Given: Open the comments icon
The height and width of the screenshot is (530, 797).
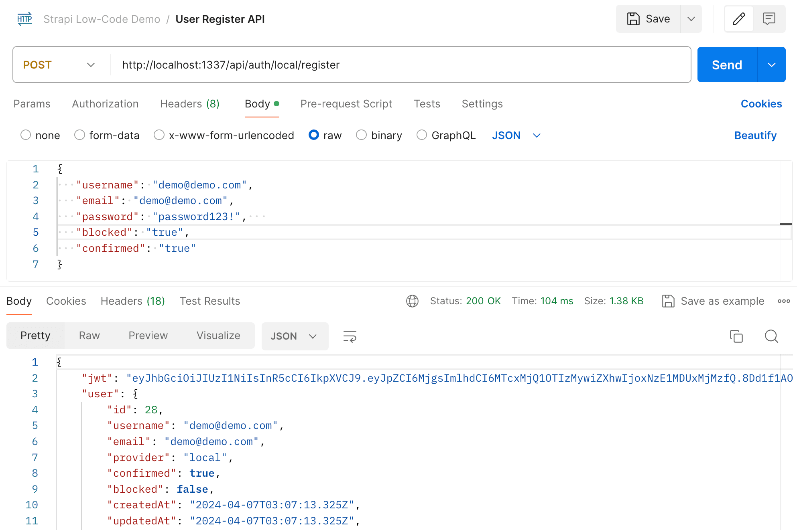Looking at the screenshot, I should tap(769, 19).
